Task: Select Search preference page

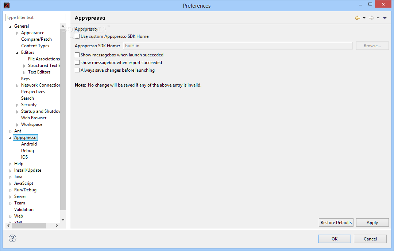Action: (27, 98)
